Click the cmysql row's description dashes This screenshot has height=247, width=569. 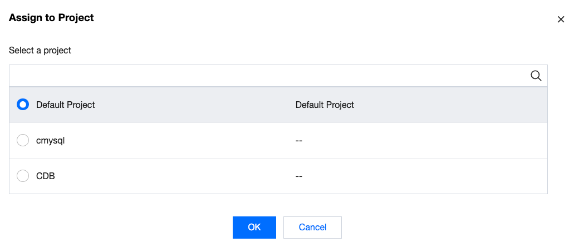click(299, 141)
